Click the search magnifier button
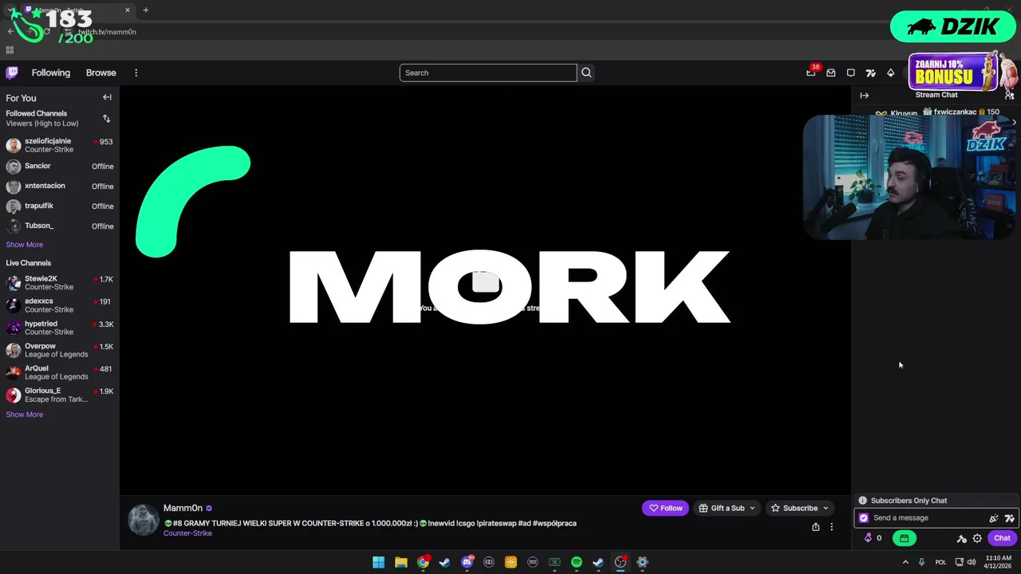 [586, 73]
